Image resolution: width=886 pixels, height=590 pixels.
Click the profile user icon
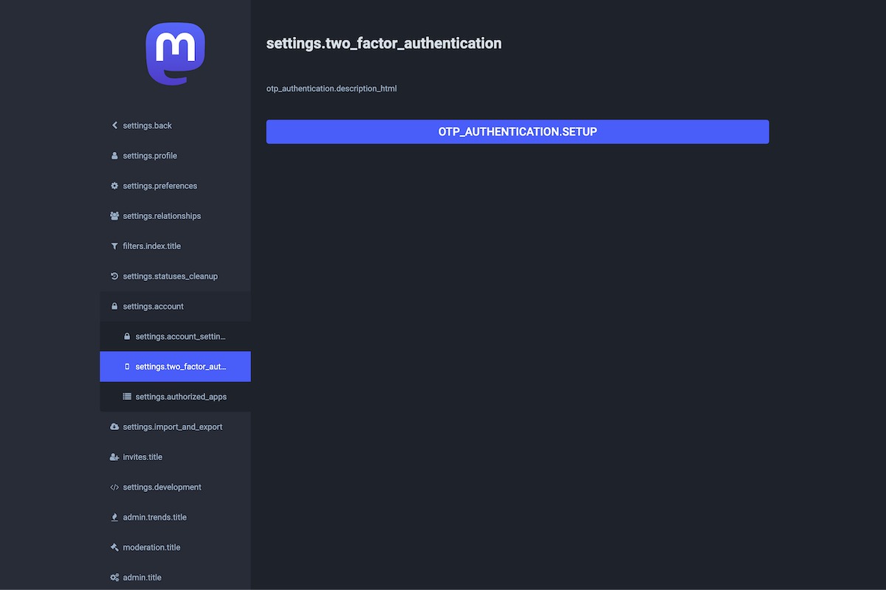114,156
